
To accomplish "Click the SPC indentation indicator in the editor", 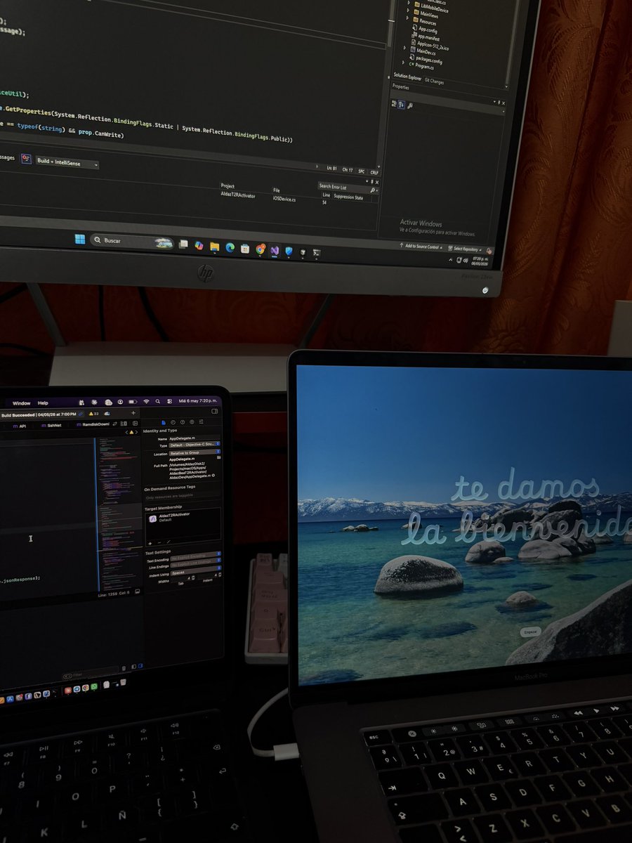I will click(x=361, y=171).
